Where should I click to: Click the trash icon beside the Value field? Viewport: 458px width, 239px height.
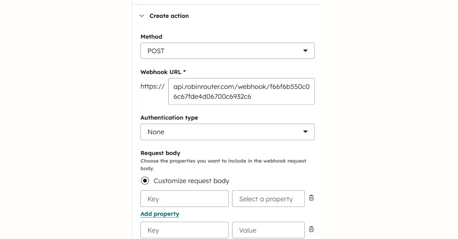[x=311, y=229]
